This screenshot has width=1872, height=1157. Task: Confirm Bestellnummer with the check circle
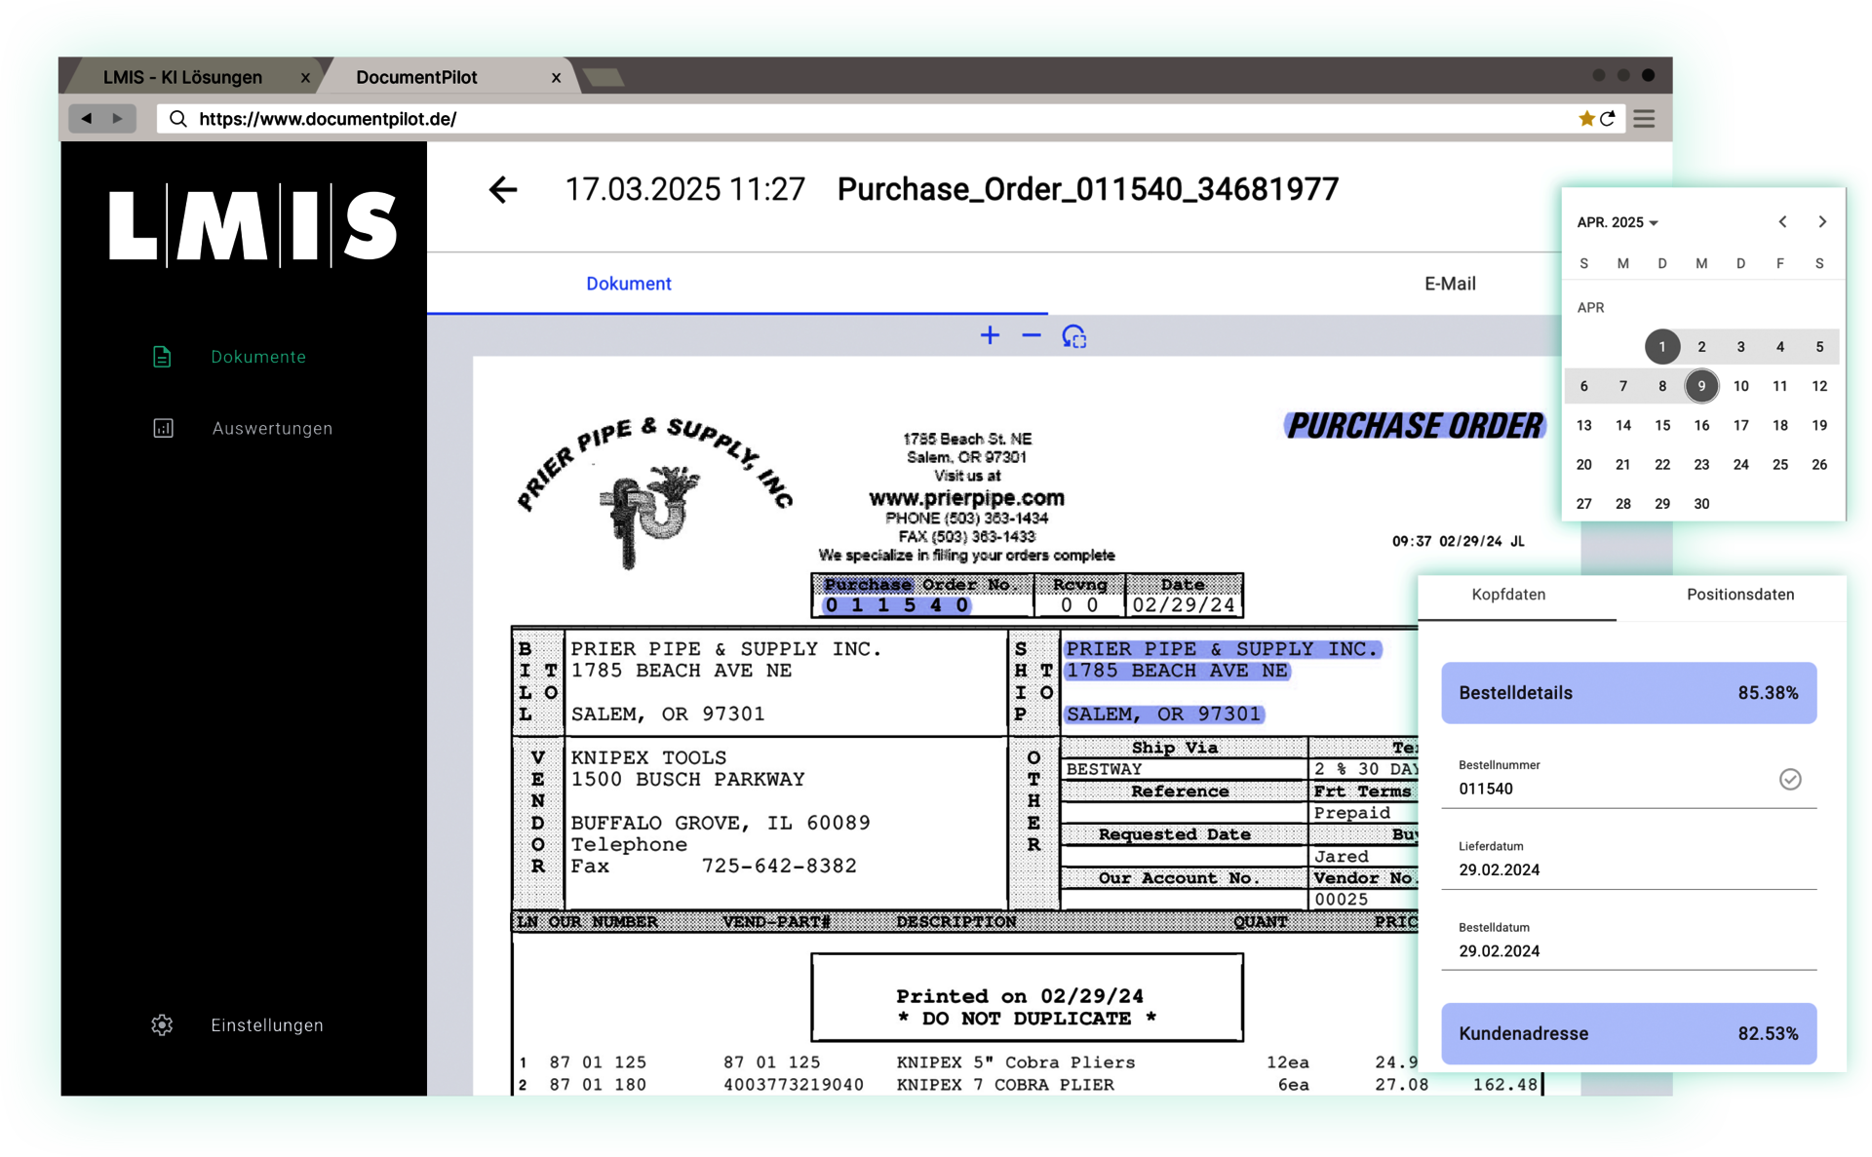(1790, 779)
